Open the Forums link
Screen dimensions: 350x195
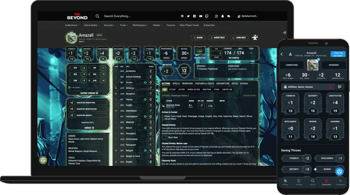[x=171, y=25]
